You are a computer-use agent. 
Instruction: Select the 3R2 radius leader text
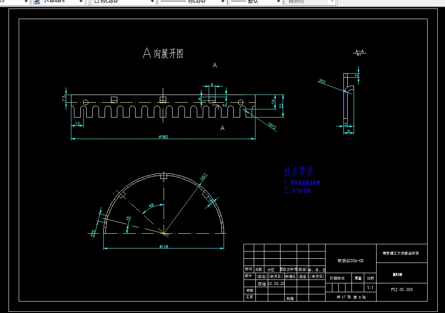[322, 81]
